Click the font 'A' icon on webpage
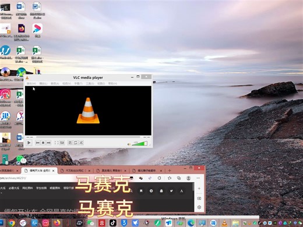This screenshot has height=227, width=303. click(x=181, y=191)
